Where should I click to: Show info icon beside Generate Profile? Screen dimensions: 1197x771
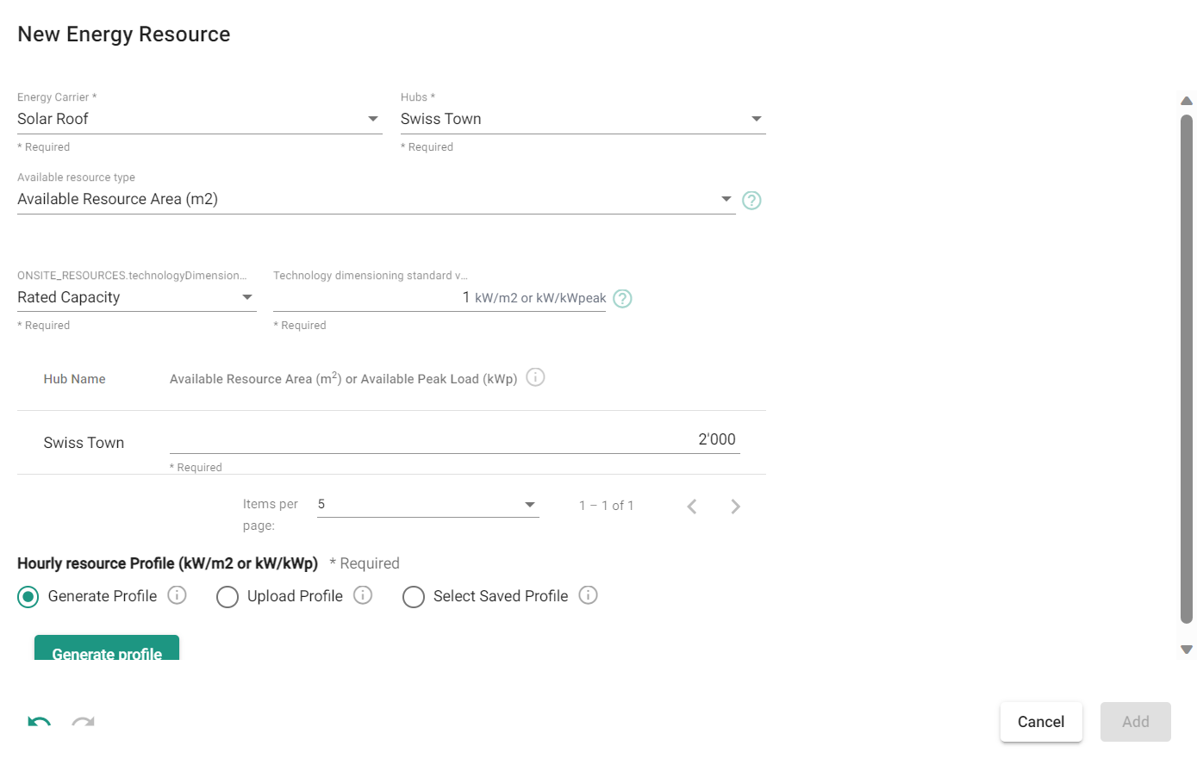tap(177, 595)
